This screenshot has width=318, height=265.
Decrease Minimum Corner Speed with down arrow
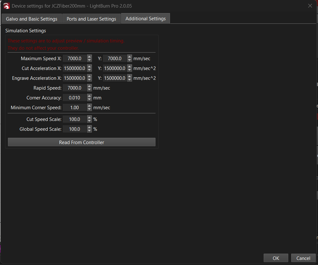(89, 109)
